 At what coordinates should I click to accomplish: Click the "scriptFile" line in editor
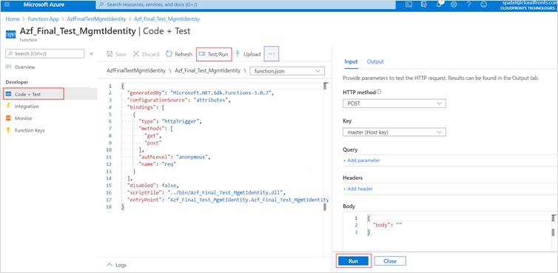(206, 192)
